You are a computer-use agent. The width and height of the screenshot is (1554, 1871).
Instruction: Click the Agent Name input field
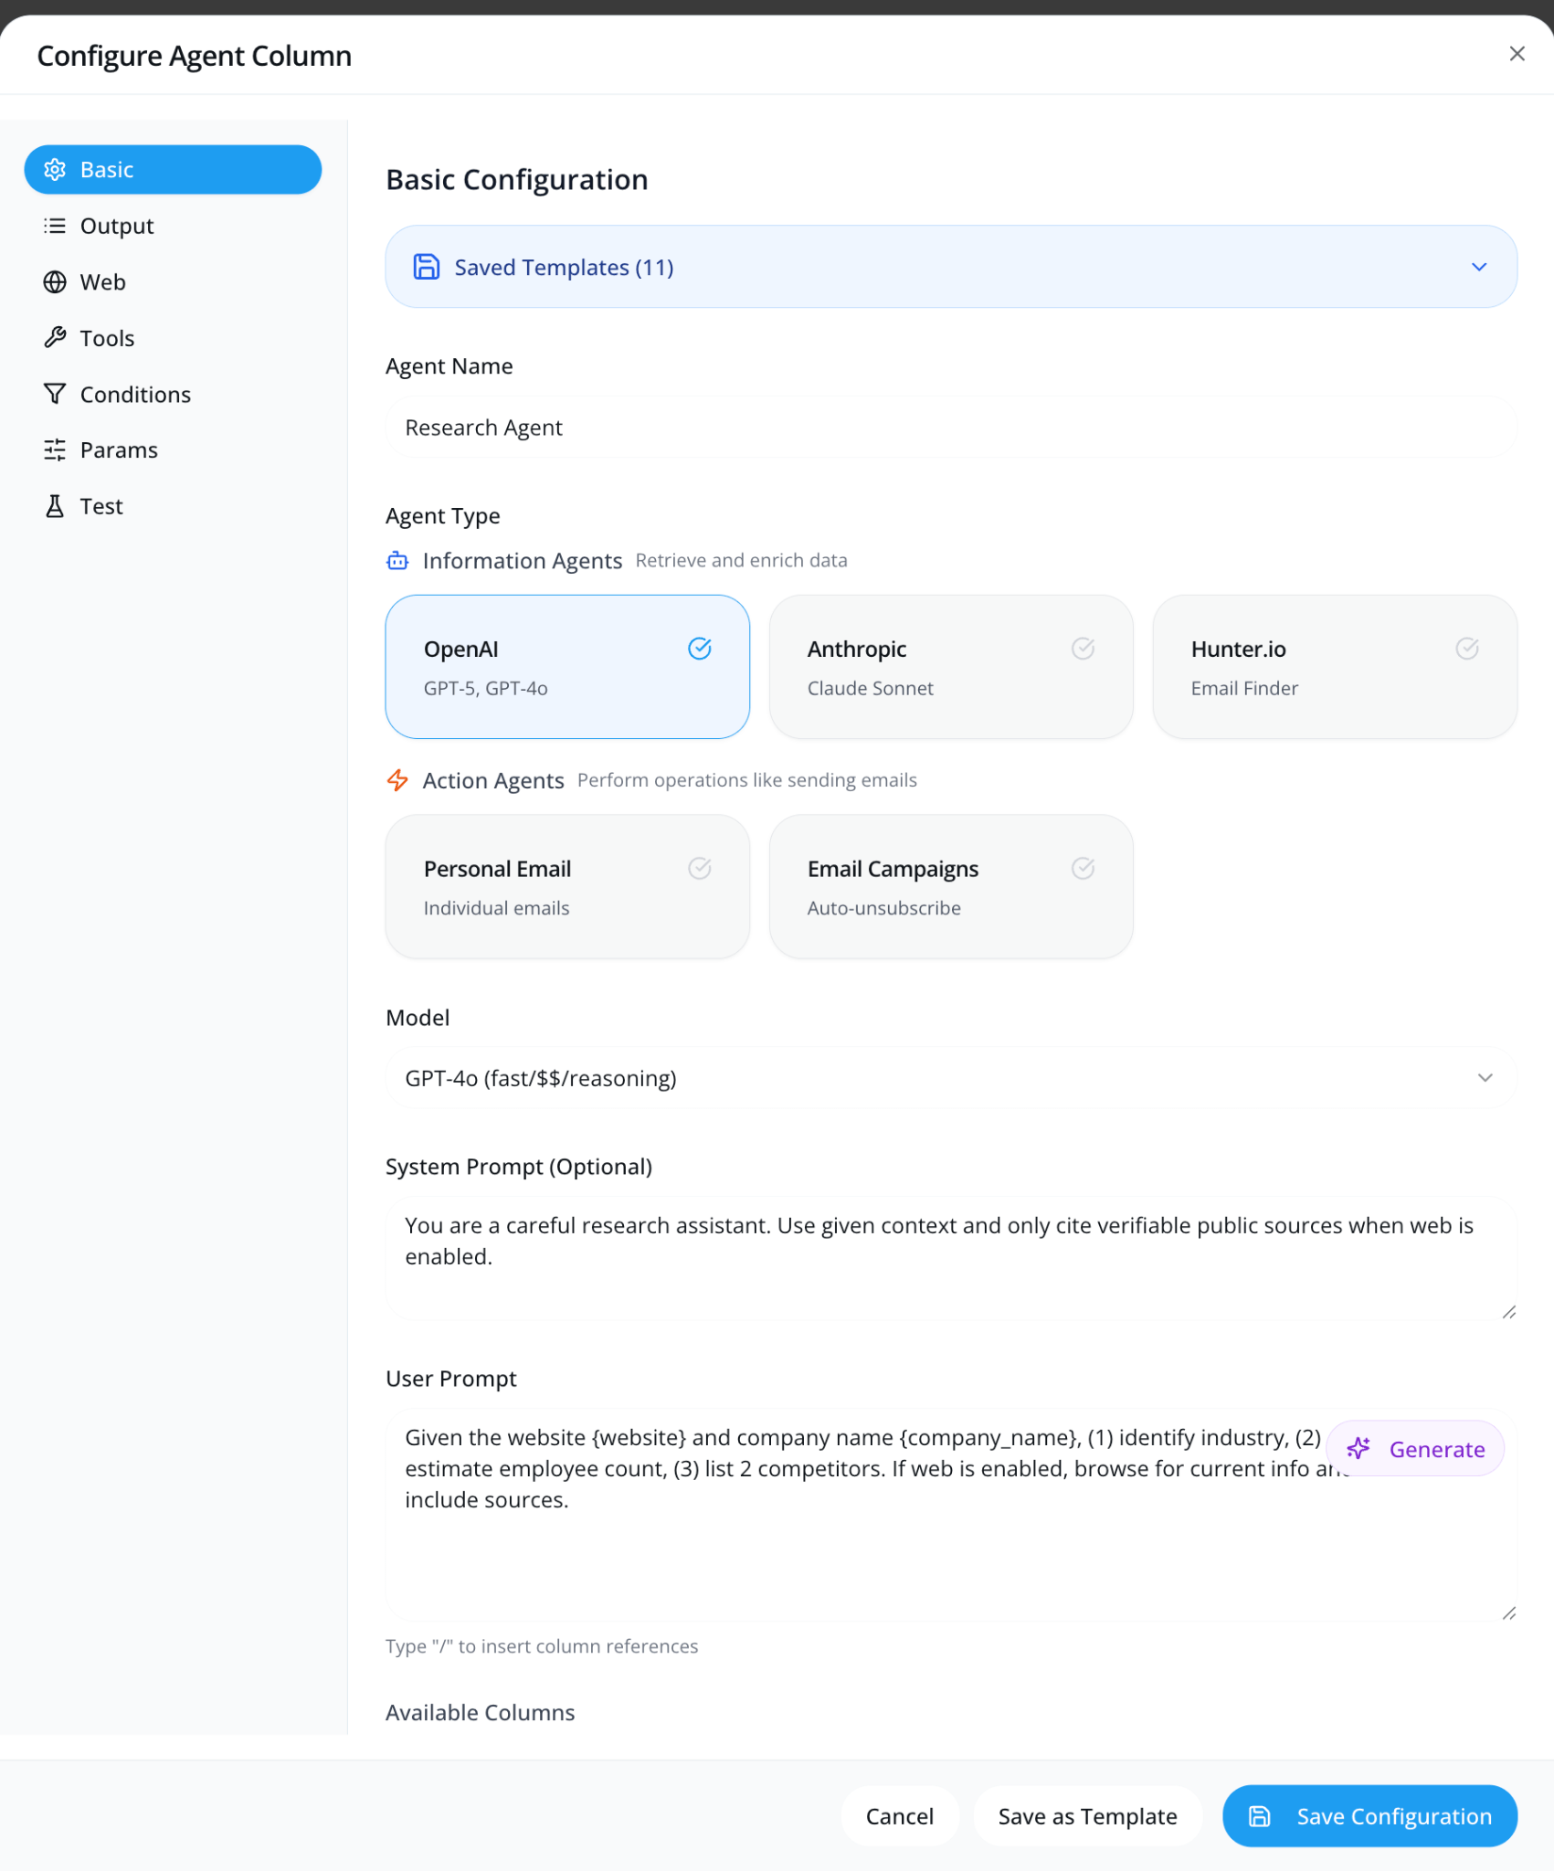pyautogui.click(x=950, y=428)
